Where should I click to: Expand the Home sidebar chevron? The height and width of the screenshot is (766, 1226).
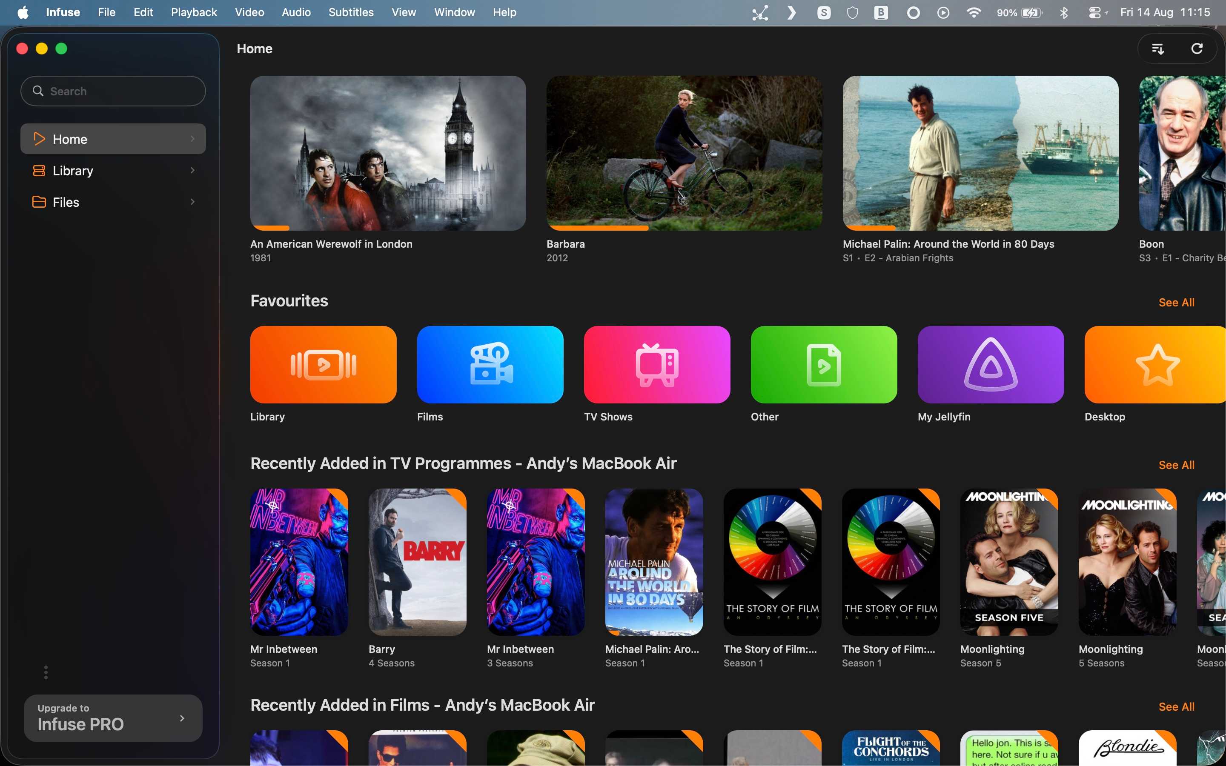[x=192, y=139]
